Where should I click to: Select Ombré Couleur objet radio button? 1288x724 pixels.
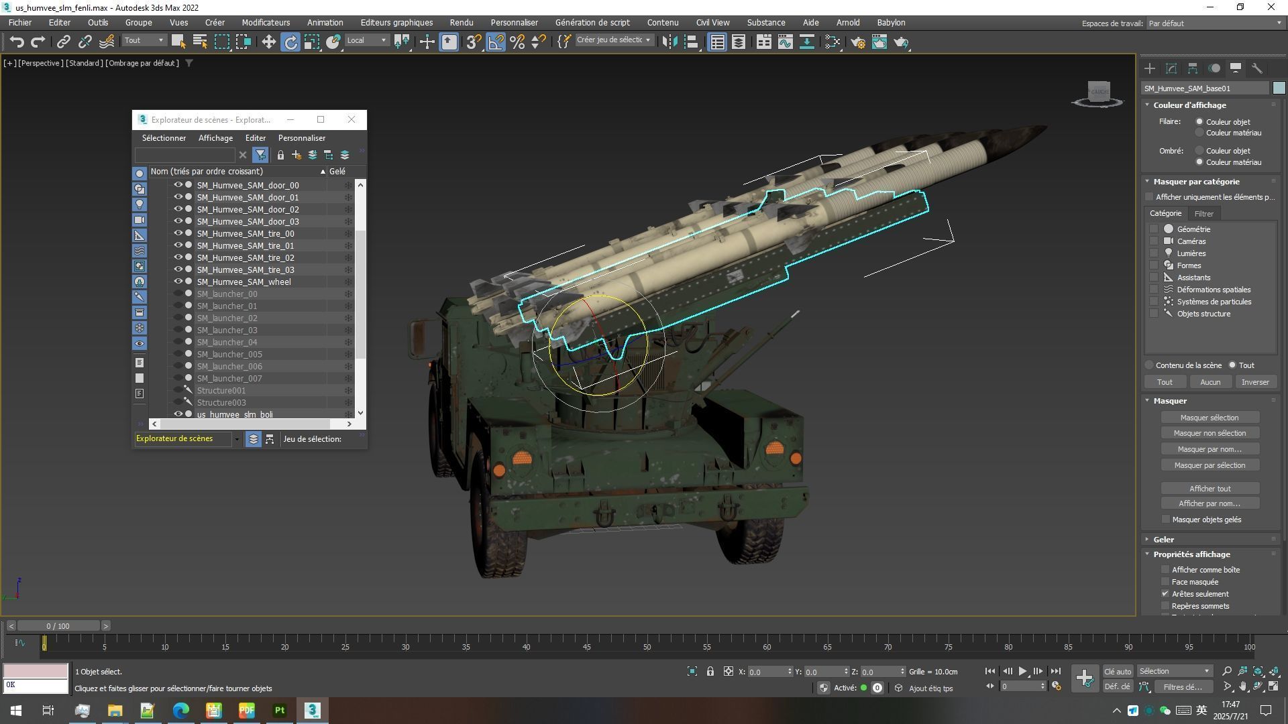[1199, 151]
